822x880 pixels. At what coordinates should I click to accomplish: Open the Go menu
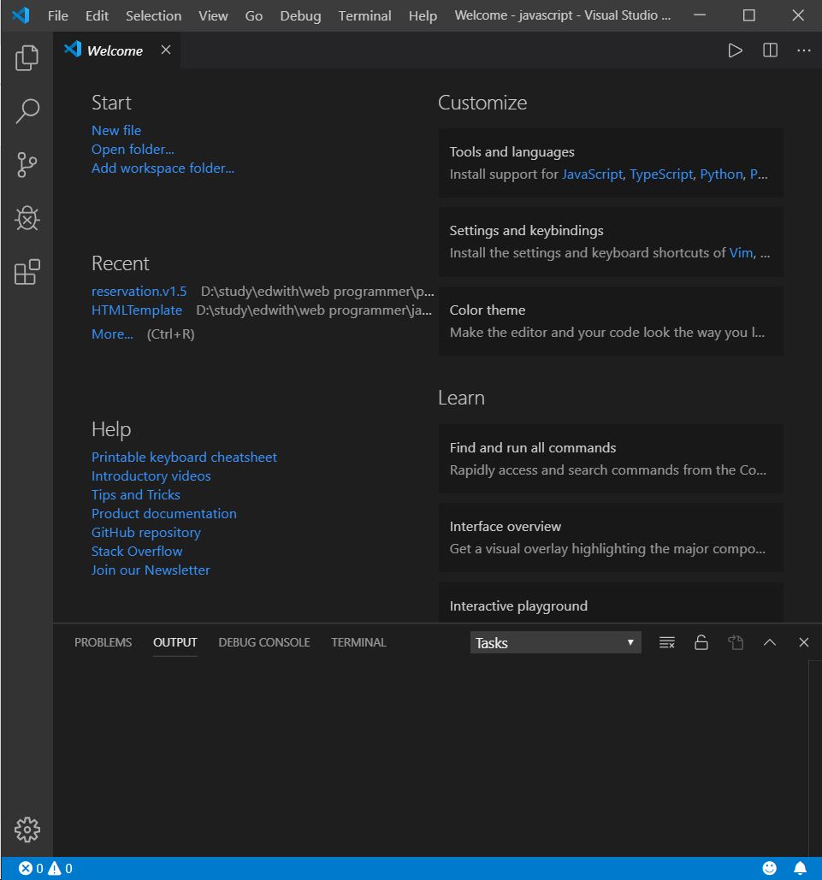(x=254, y=15)
